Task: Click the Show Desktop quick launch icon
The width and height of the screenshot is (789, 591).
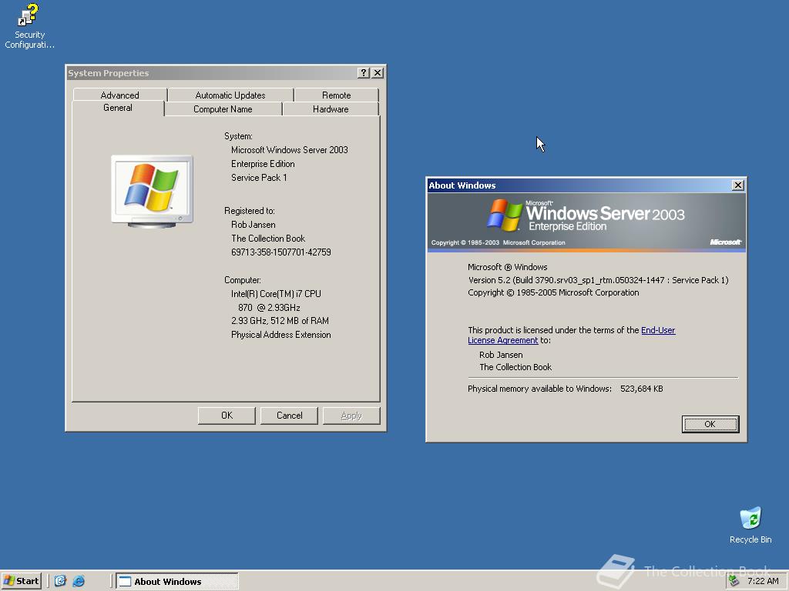Action: coord(60,581)
